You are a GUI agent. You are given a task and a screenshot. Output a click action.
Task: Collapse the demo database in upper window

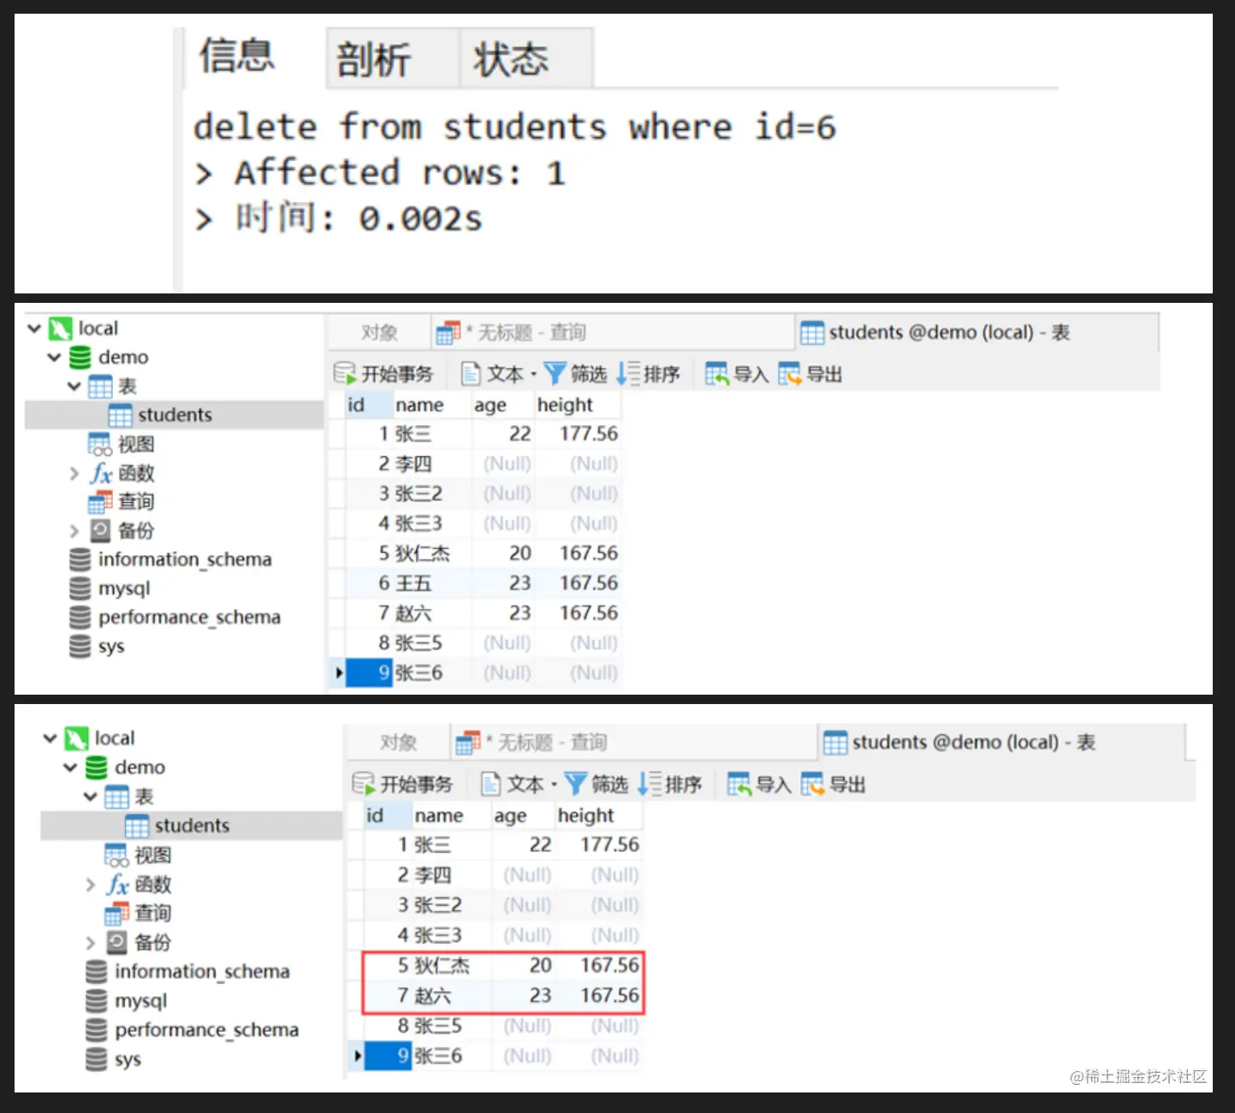[54, 358]
